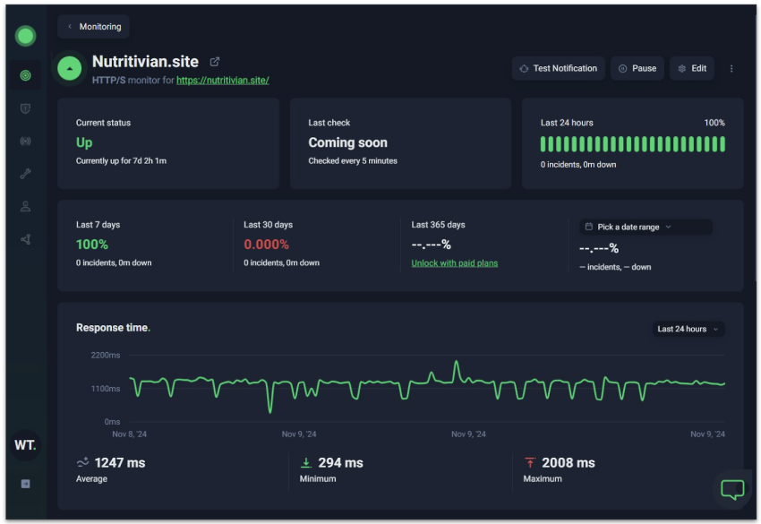This screenshot has width=761, height=524.
Task: Open the Pick a date range dropdown
Action: tap(646, 227)
